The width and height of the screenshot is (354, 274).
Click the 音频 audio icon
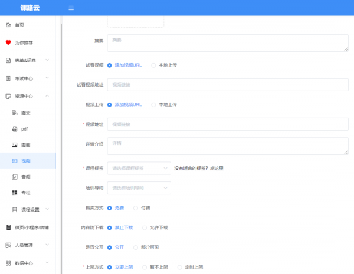pos(15,177)
